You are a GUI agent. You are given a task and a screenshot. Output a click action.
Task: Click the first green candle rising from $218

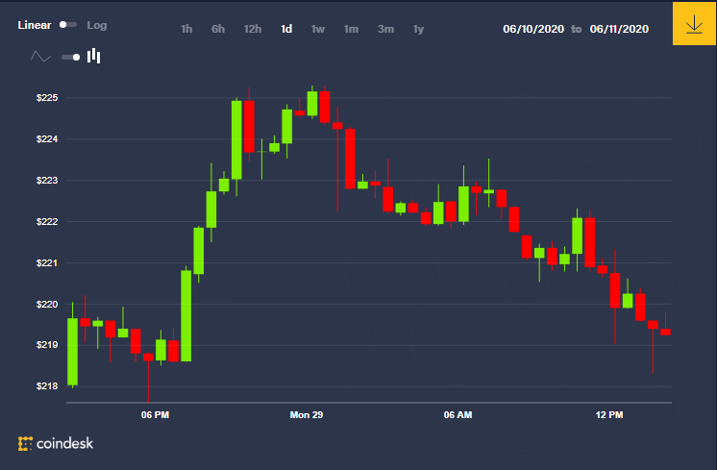(x=73, y=352)
